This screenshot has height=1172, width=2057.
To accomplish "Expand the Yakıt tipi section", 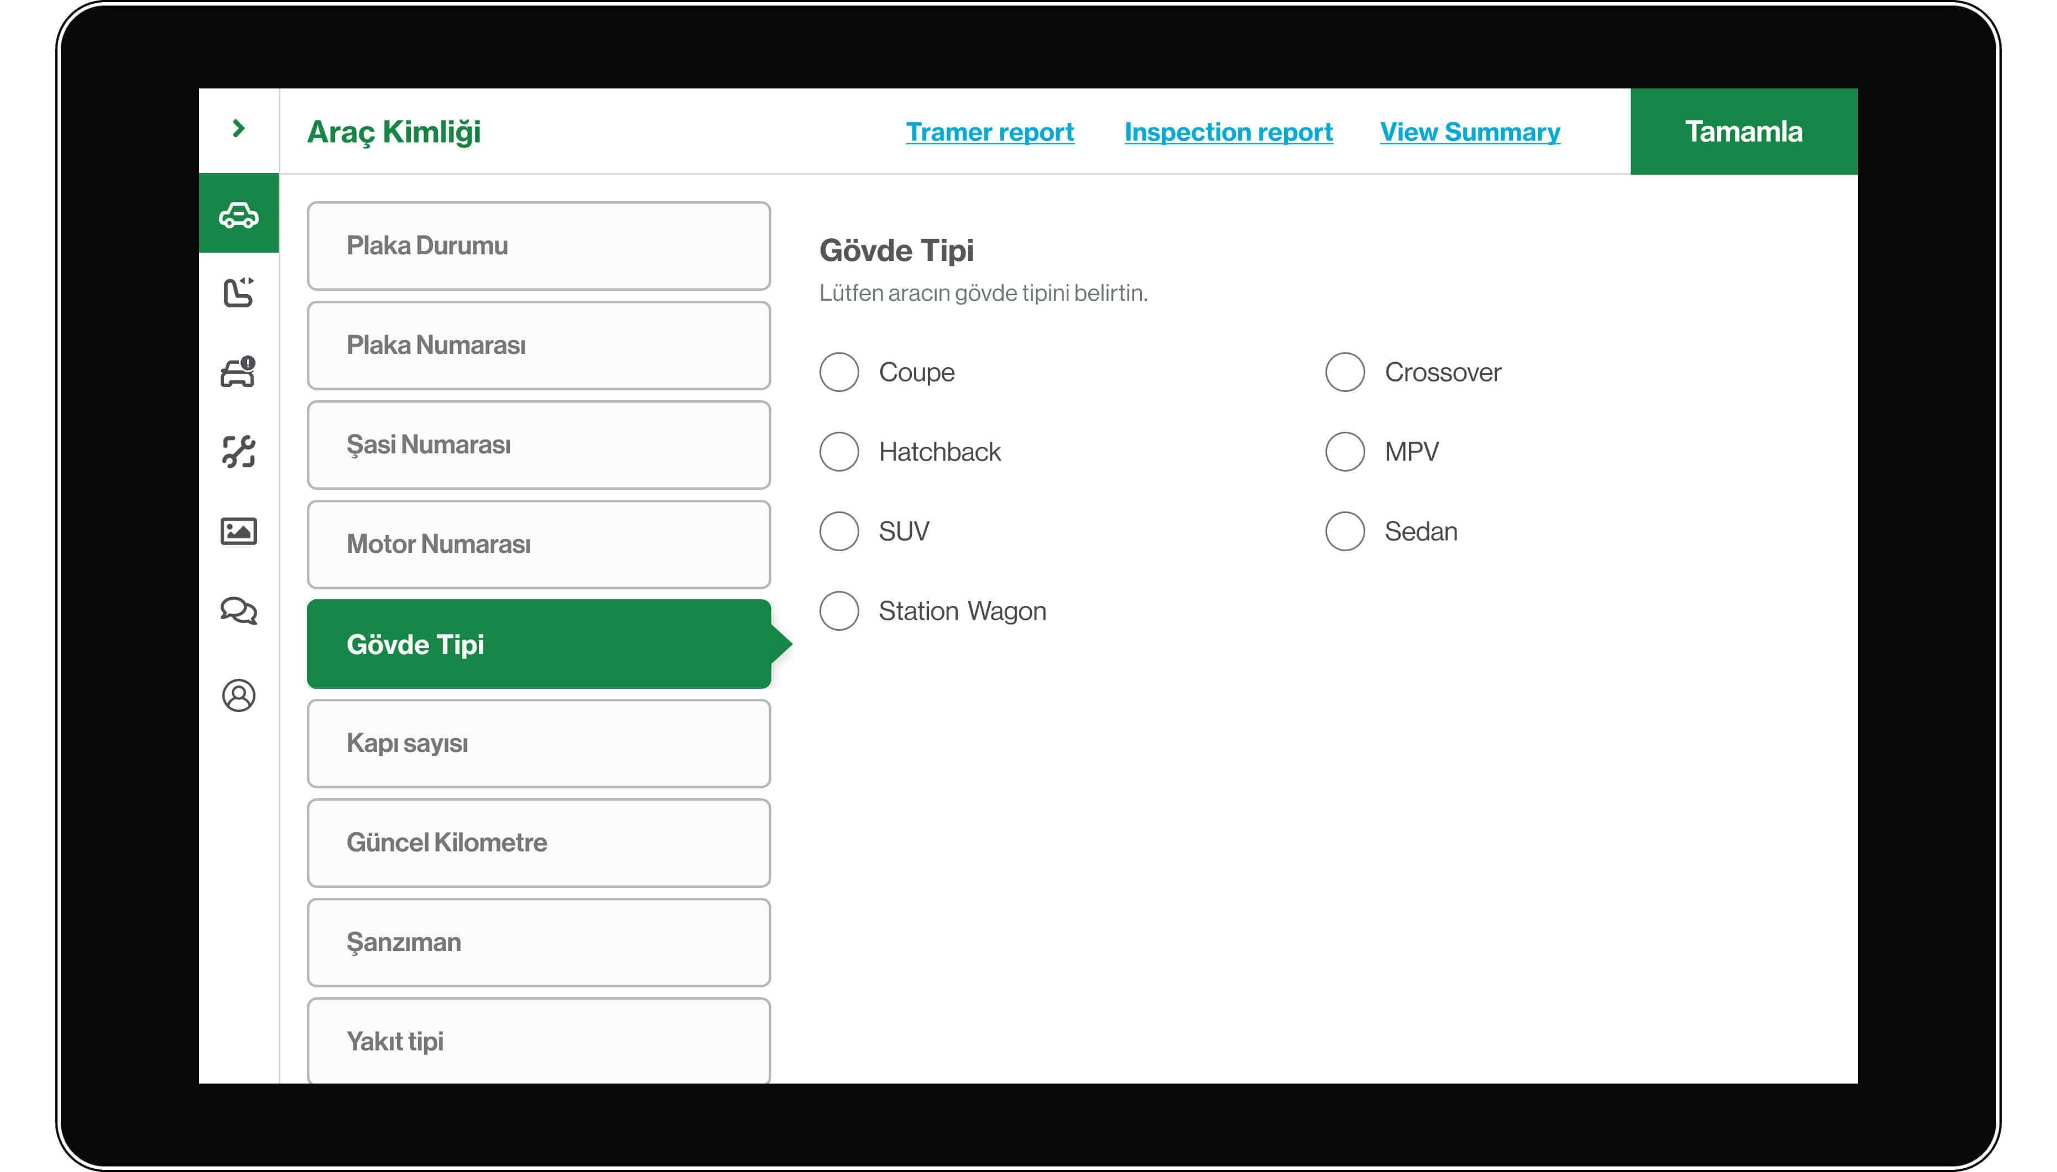I will (538, 1041).
